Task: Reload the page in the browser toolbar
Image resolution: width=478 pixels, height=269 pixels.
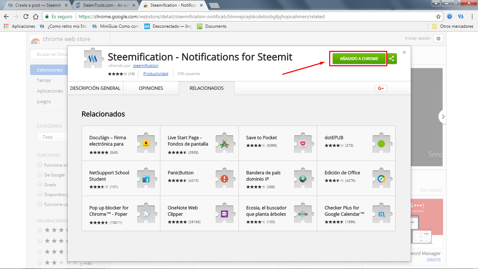Action: 26,16
